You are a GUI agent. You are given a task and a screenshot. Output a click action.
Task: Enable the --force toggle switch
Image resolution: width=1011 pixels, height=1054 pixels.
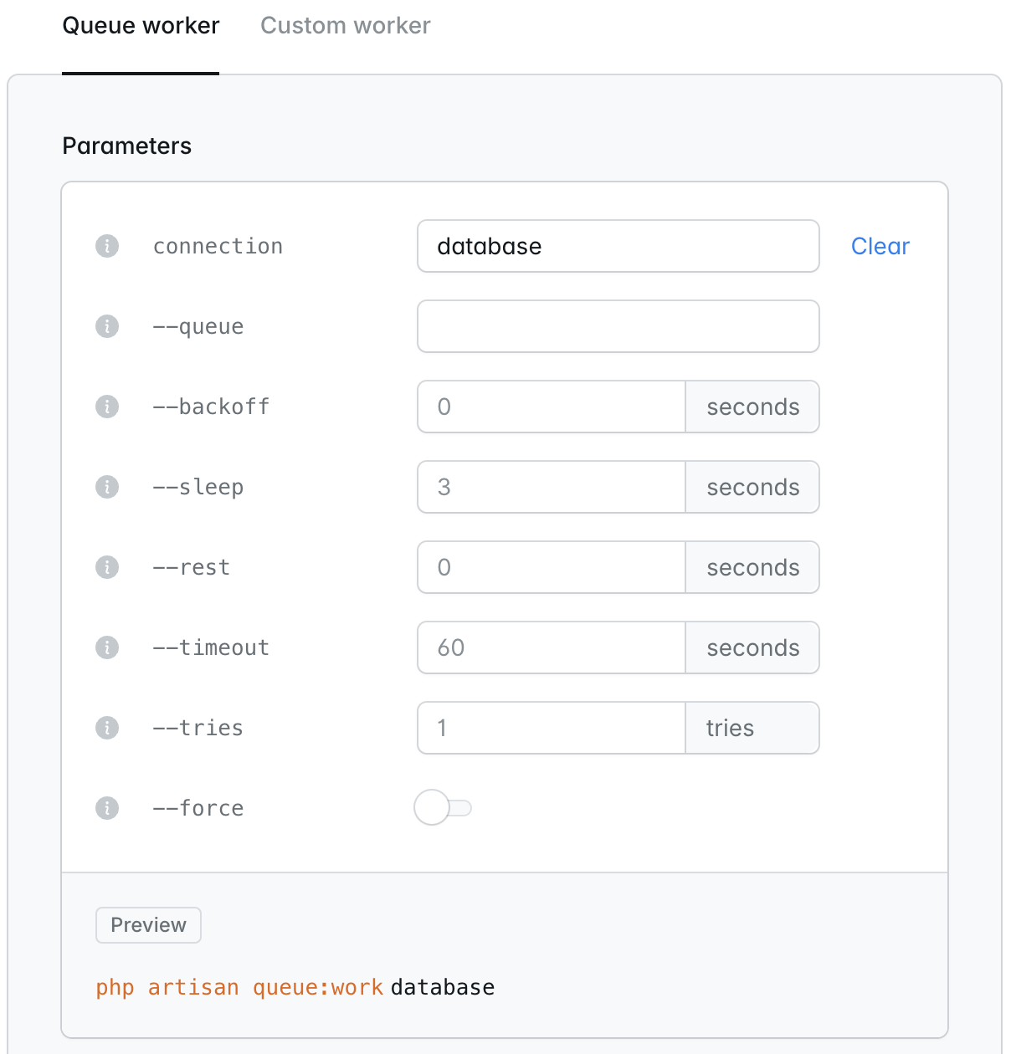click(x=443, y=808)
